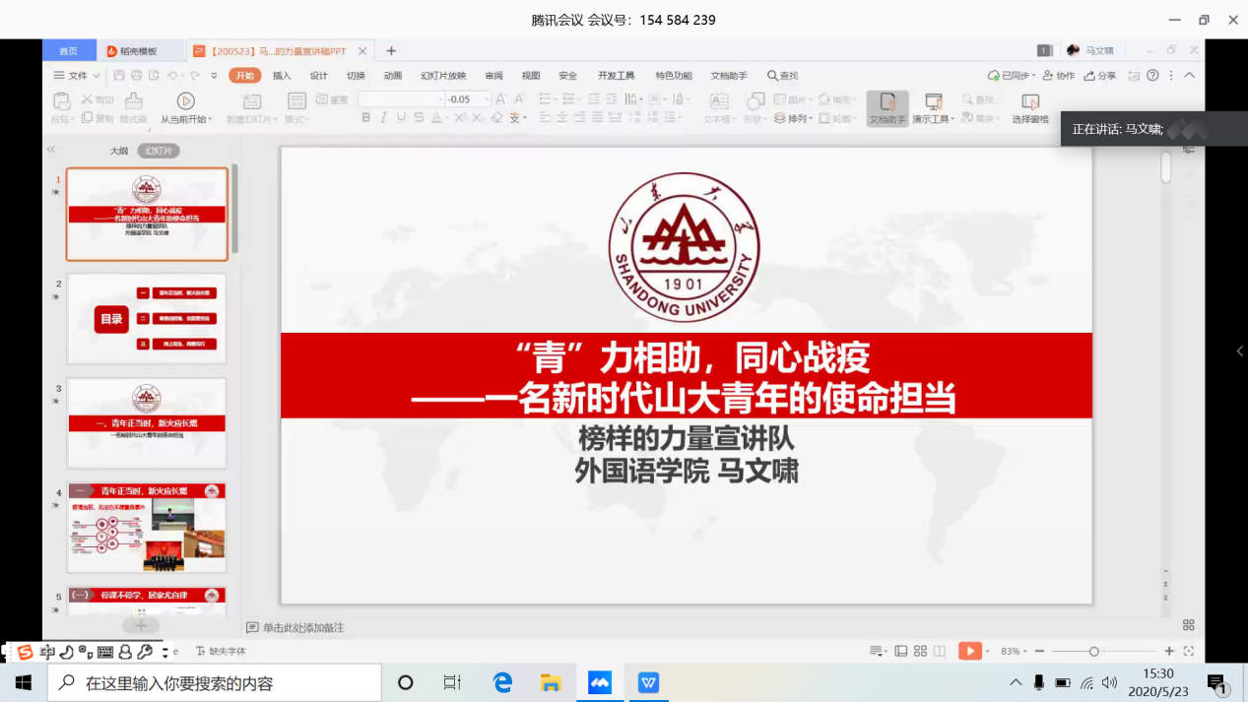Viewport: 1248px width, 702px height.
Task: Open the 幻灯片放映 ribbon tab
Action: click(x=443, y=76)
